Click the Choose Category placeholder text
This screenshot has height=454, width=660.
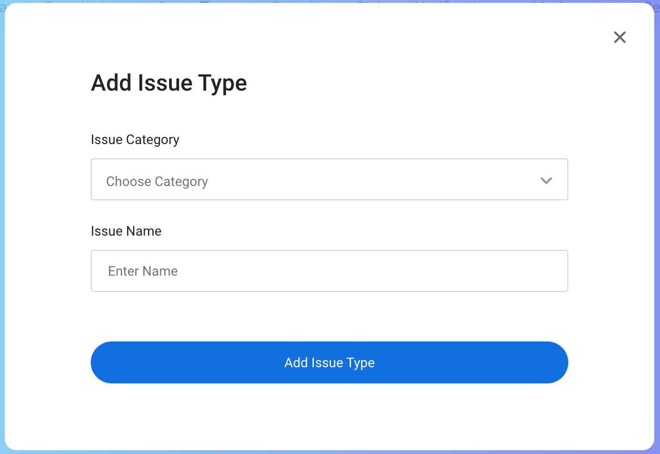pos(157,181)
